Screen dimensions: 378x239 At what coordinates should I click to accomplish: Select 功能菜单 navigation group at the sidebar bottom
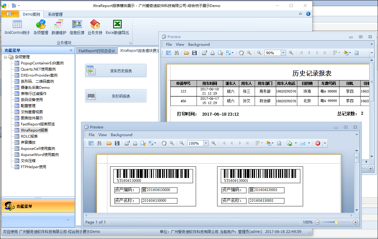point(38,206)
